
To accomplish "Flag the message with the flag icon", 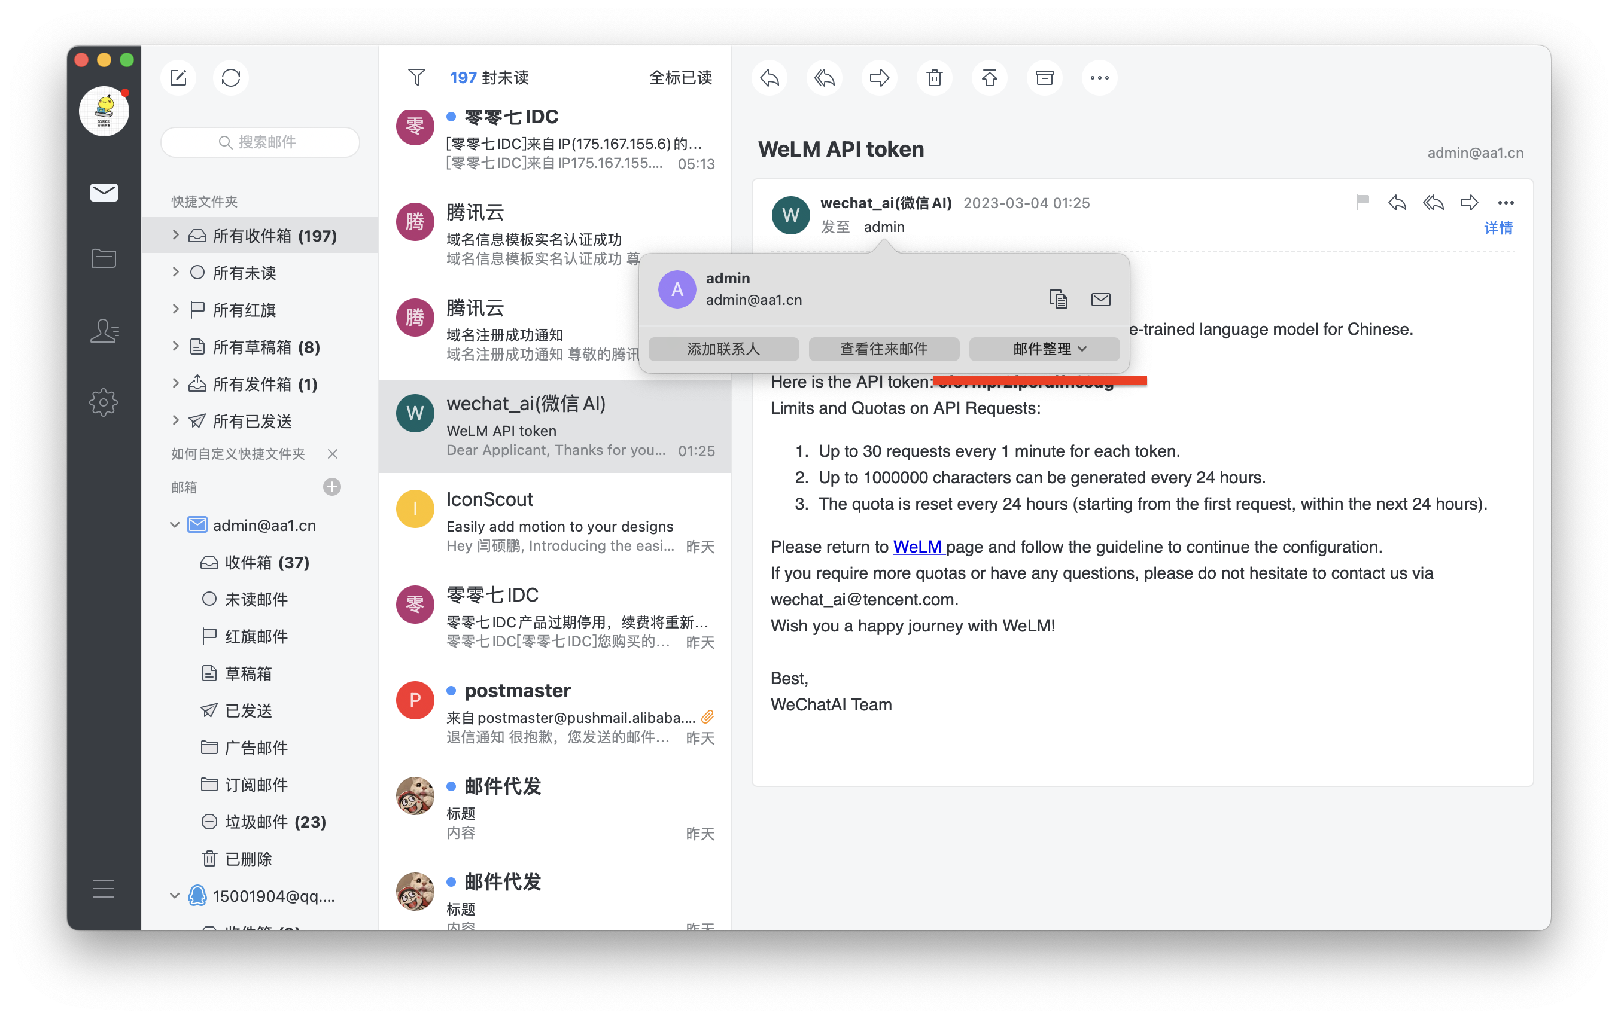I will (x=1362, y=202).
